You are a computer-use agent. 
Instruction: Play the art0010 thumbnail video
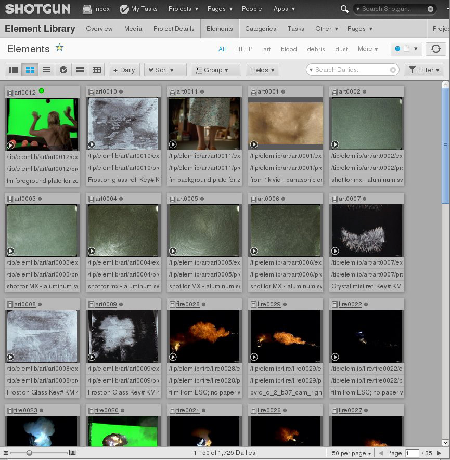(92, 144)
